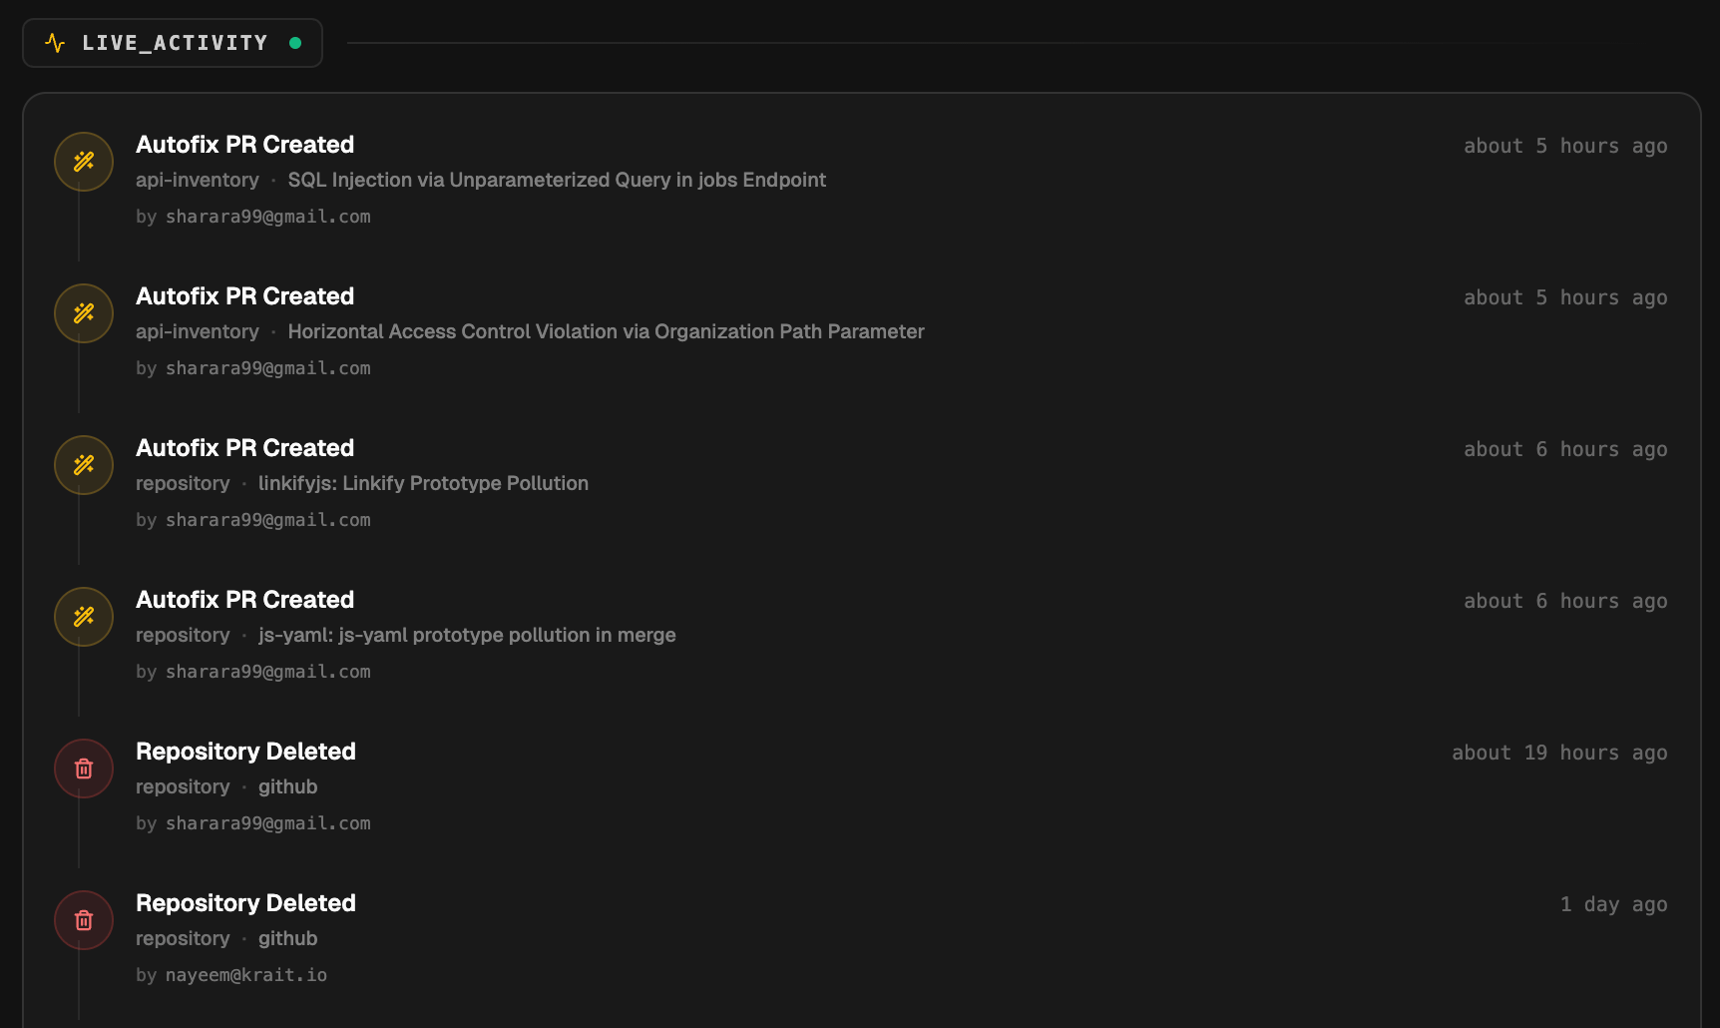Click Repository Deleted title from 19 hours ago
This screenshot has width=1720, height=1028.
245,752
